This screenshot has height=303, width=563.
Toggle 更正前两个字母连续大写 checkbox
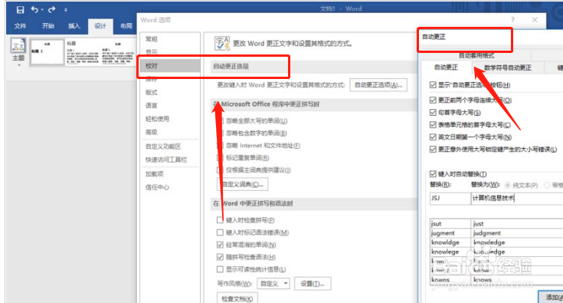pos(433,100)
